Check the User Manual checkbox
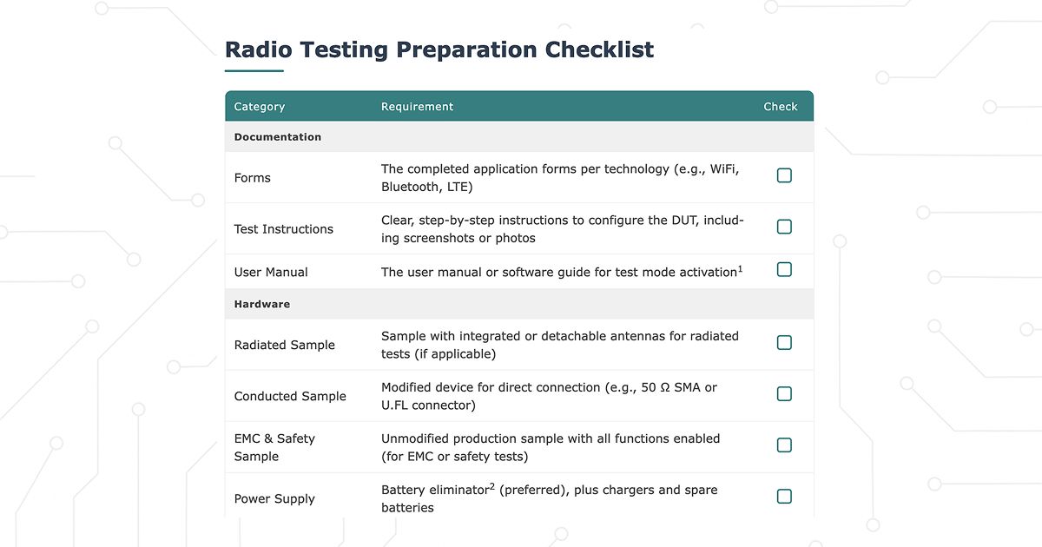 pos(784,270)
